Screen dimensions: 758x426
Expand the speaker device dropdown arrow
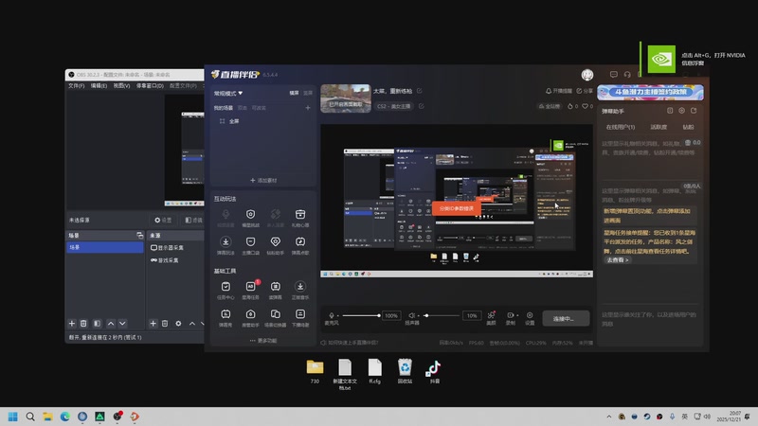click(418, 315)
